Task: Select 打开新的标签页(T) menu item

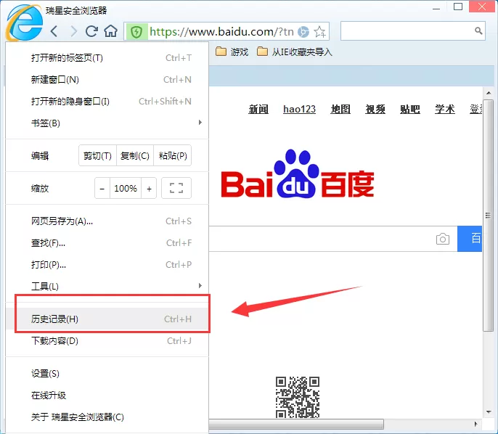Action: pos(107,58)
